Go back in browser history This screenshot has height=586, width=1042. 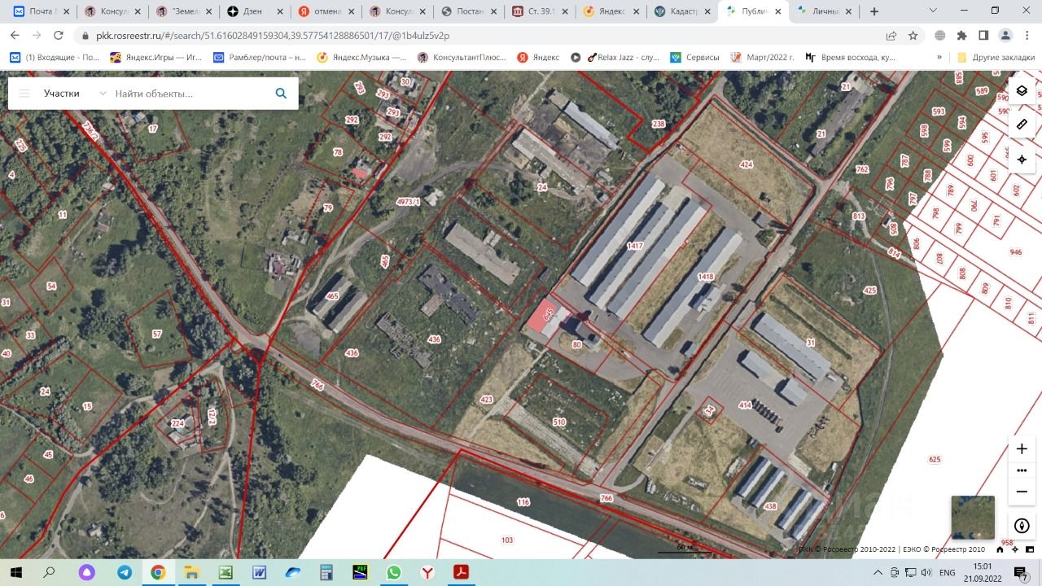(15, 36)
